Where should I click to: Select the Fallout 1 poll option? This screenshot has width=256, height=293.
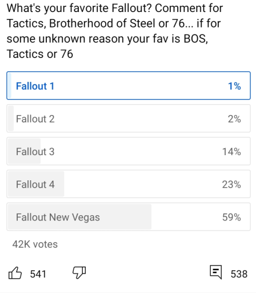[x=129, y=86]
